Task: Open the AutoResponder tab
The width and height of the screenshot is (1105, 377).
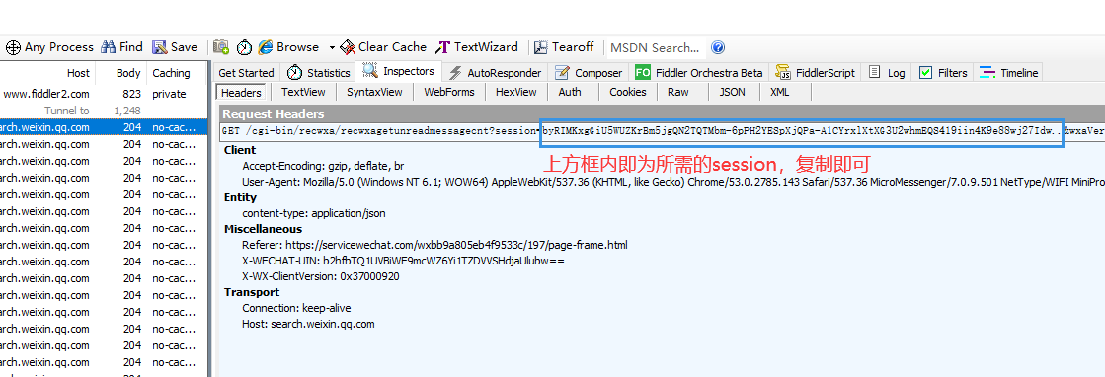Action: (496, 73)
